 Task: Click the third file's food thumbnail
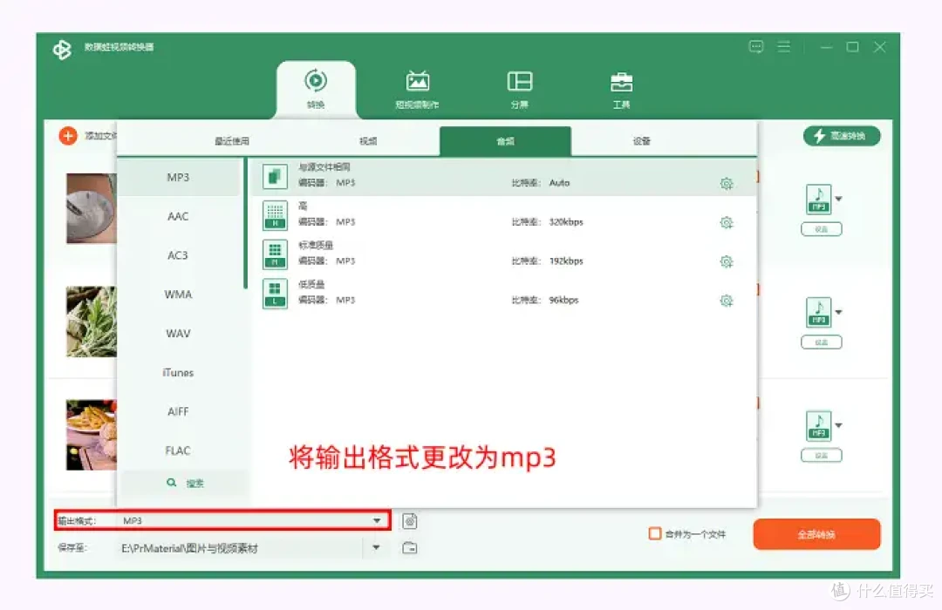click(92, 435)
